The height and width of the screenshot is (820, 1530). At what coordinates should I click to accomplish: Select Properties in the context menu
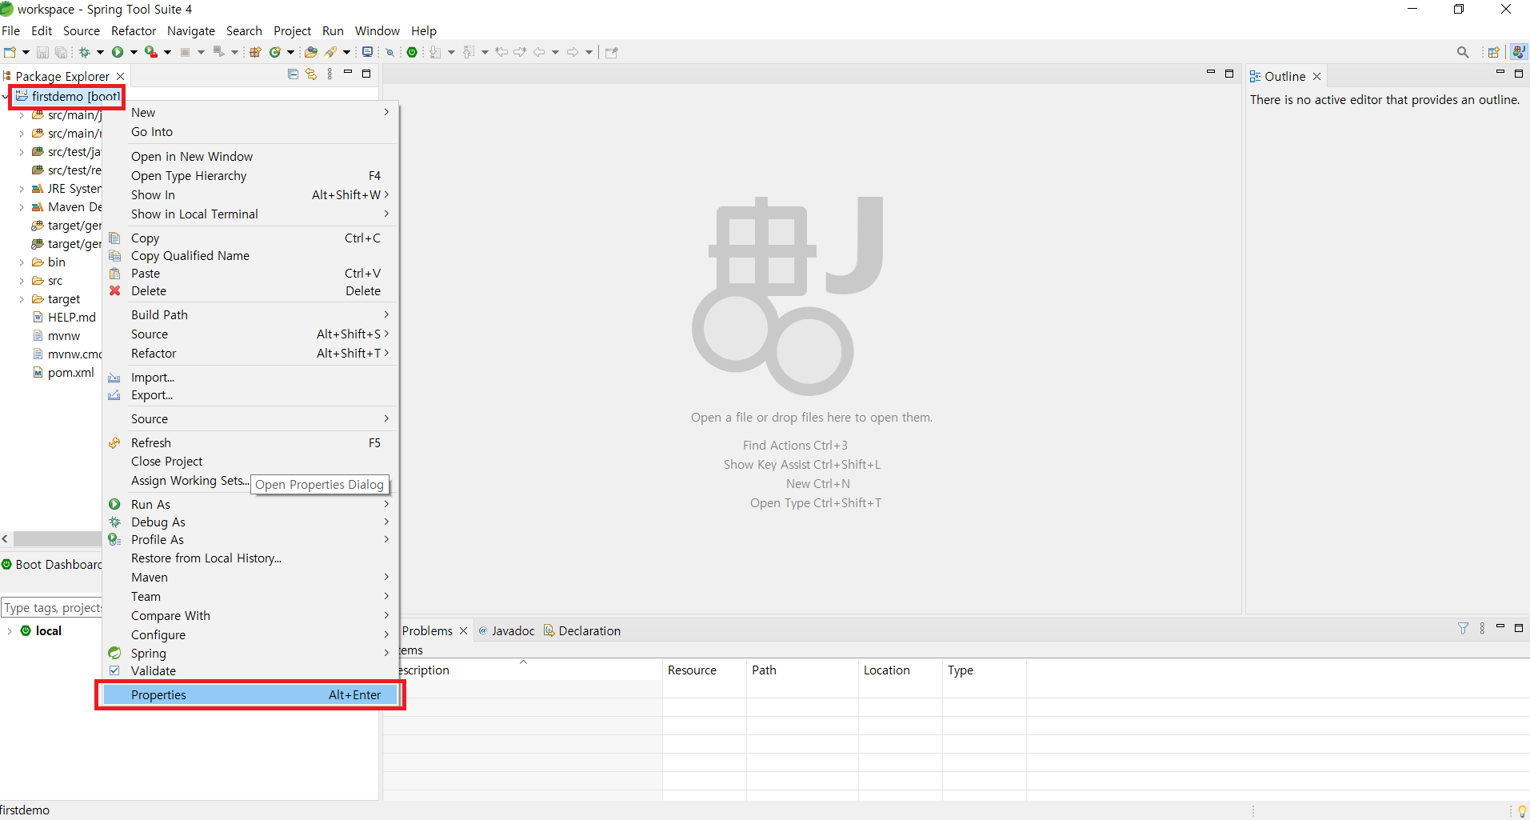click(x=252, y=694)
